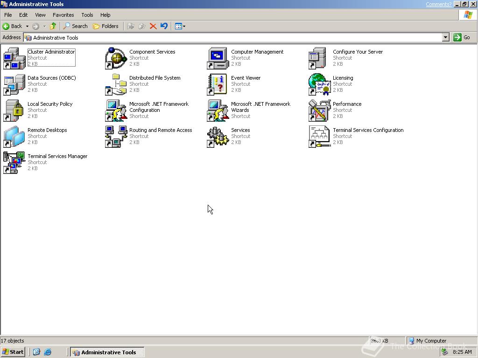Viewport: 478px width, 358px height.
Task: Open the Favorites menu
Action: click(x=63, y=15)
